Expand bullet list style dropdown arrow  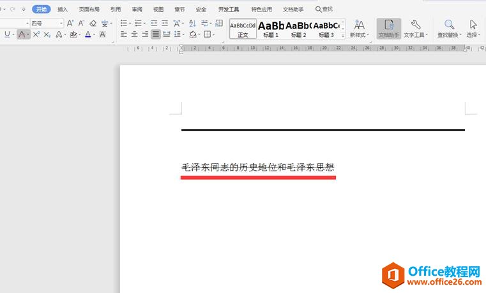(x=130, y=24)
